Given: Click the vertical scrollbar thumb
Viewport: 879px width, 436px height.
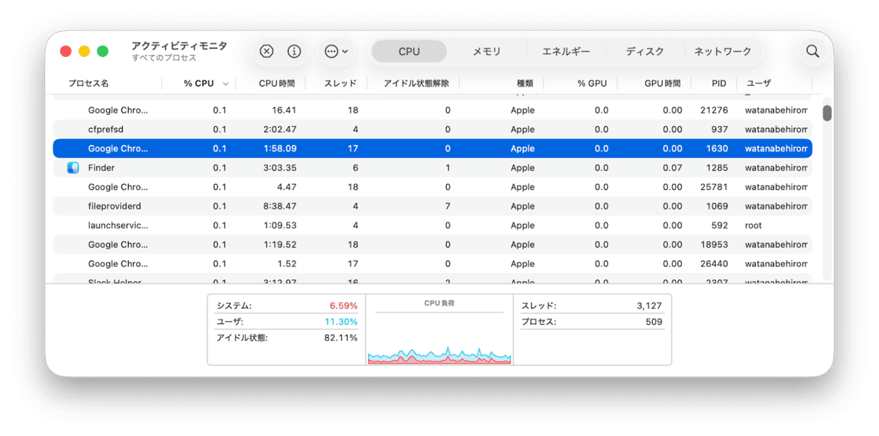Looking at the screenshot, I should tap(827, 113).
